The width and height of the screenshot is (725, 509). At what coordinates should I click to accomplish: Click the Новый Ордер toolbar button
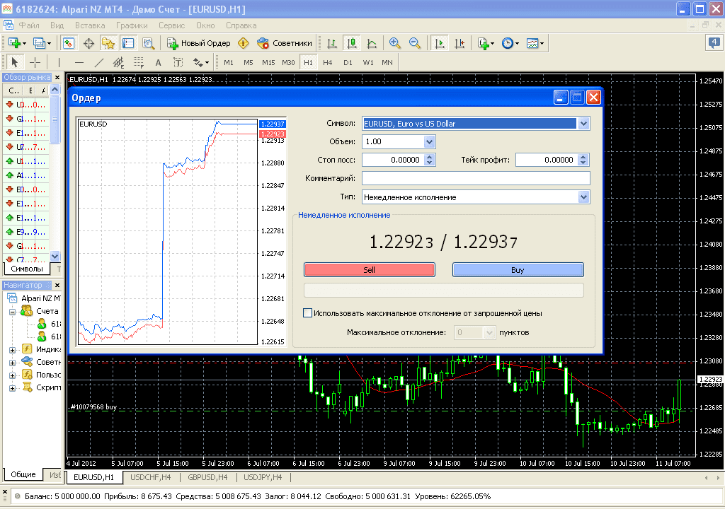tap(199, 43)
